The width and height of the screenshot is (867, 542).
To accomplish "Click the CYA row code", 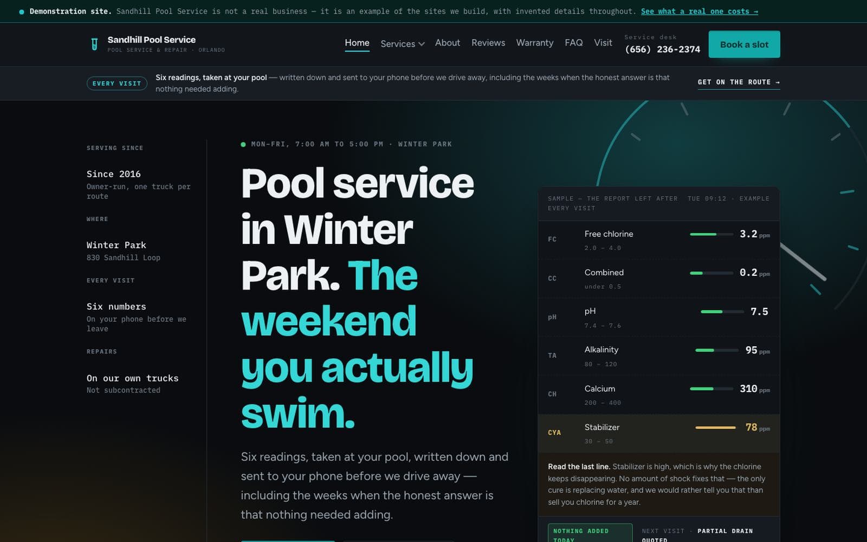I will [x=554, y=433].
